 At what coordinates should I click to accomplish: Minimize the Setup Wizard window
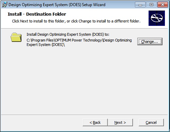click(140, 5)
